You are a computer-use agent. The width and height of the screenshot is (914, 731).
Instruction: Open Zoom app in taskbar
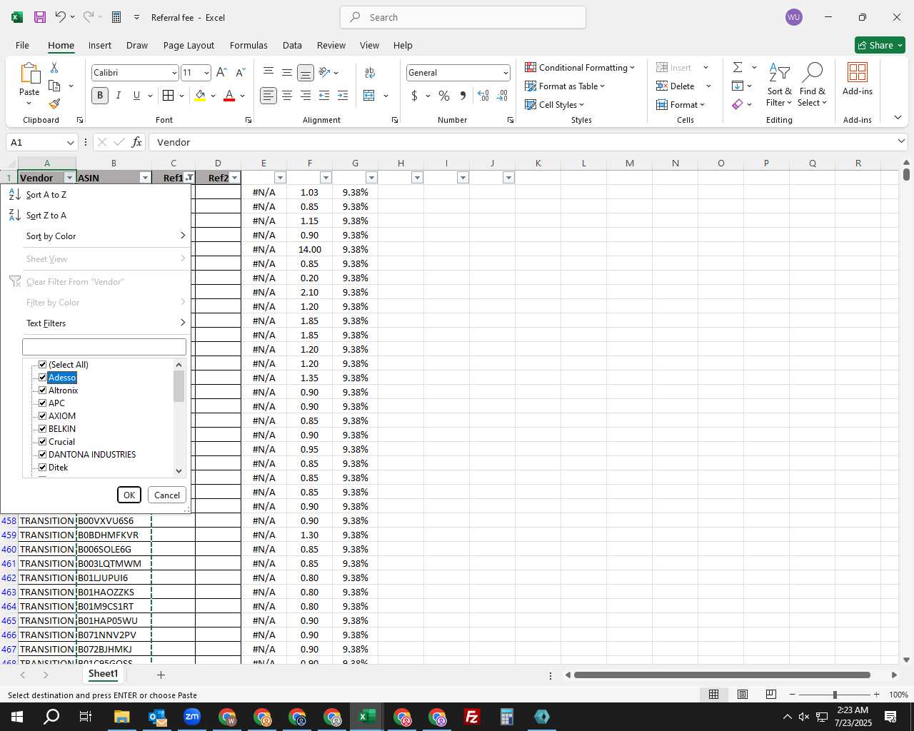[x=192, y=717]
